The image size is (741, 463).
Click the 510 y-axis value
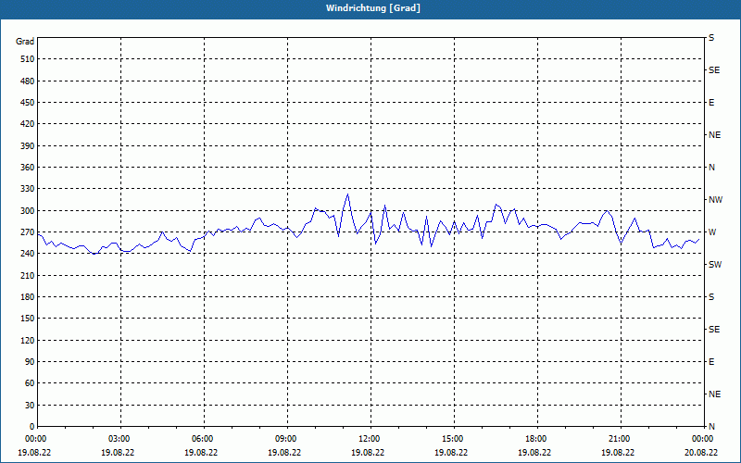[28, 59]
